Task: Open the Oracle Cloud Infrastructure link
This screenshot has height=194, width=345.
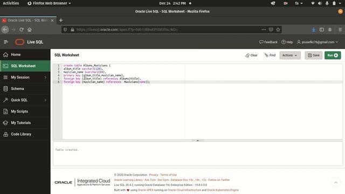Action: tap(184, 190)
